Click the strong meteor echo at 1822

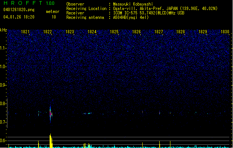point(50,114)
